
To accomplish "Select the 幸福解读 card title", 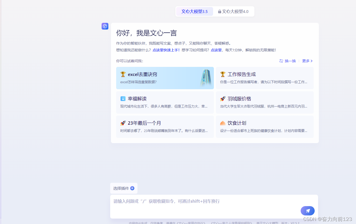I will coord(137,99).
